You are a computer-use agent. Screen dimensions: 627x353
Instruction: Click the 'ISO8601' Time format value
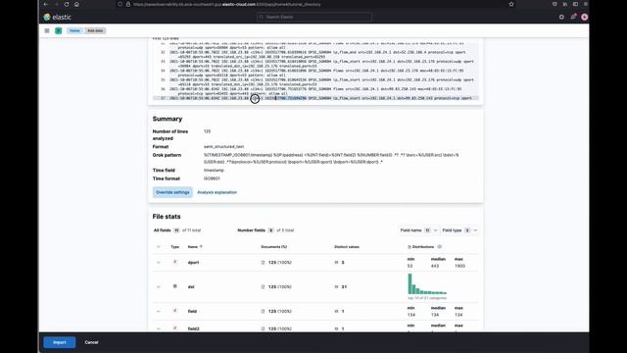pos(212,178)
